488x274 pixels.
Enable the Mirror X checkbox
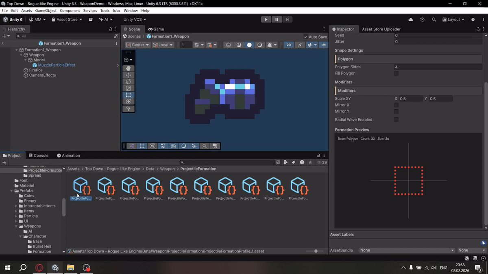(396, 105)
